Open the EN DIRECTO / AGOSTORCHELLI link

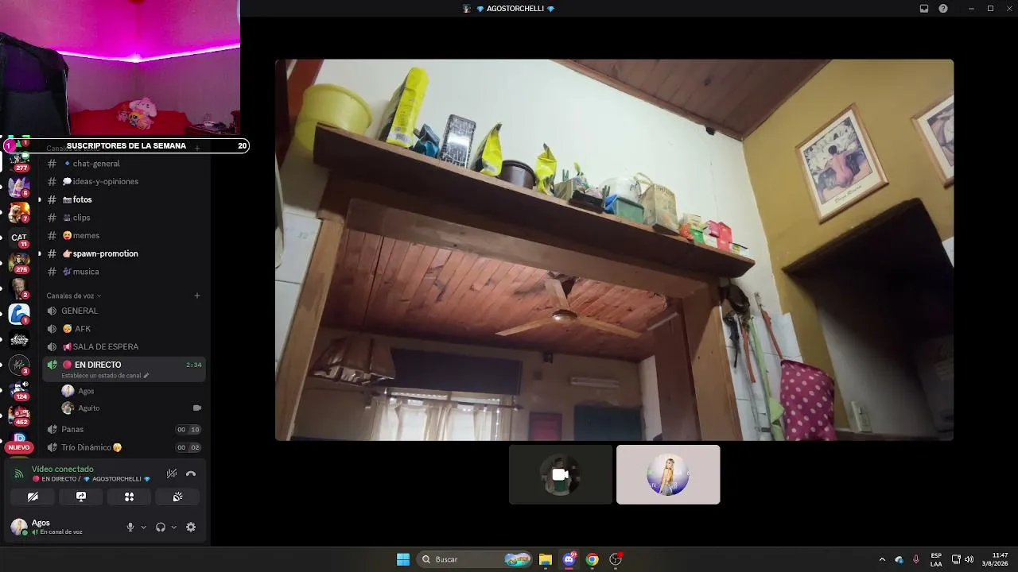[x=91, y=479]
